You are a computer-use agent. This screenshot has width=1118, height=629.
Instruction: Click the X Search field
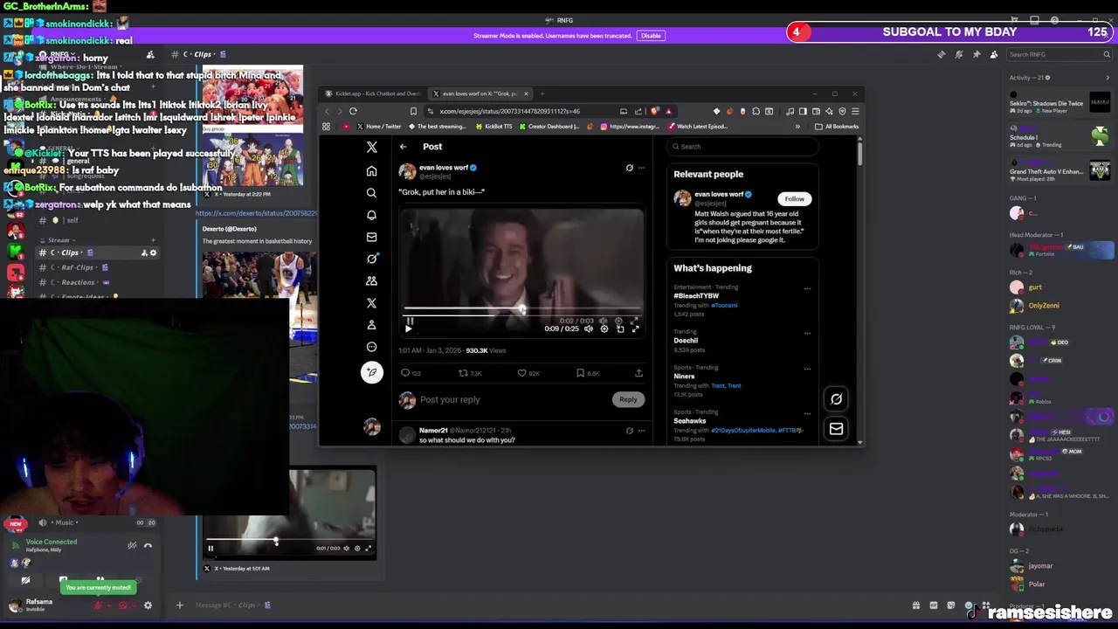point(742,147)
